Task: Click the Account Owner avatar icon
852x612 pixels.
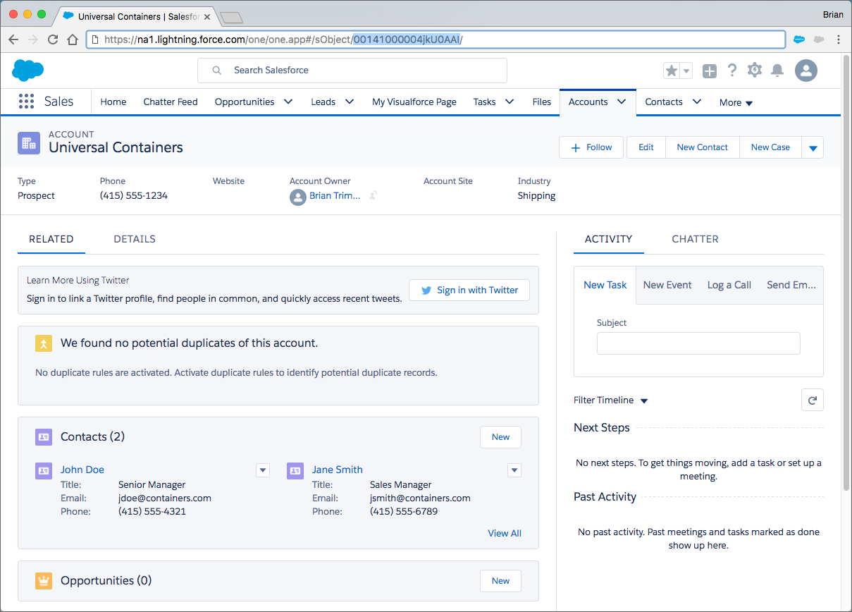Action: [297, 197]
